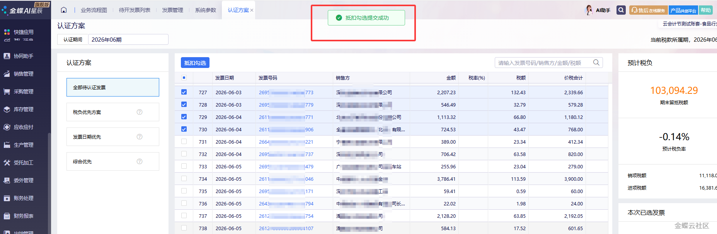Check row 736 checkbox

184,203
